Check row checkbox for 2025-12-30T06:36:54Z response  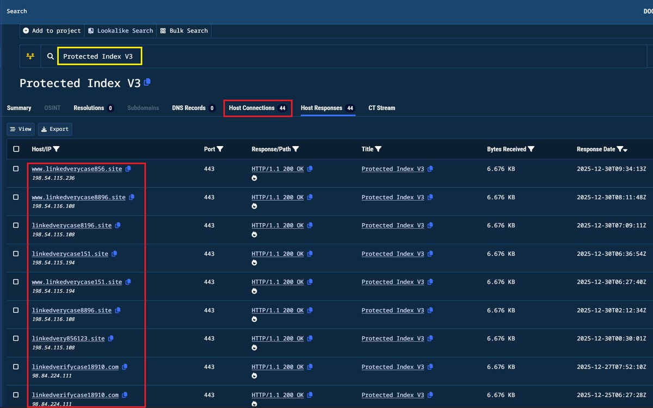click(16, 254)
